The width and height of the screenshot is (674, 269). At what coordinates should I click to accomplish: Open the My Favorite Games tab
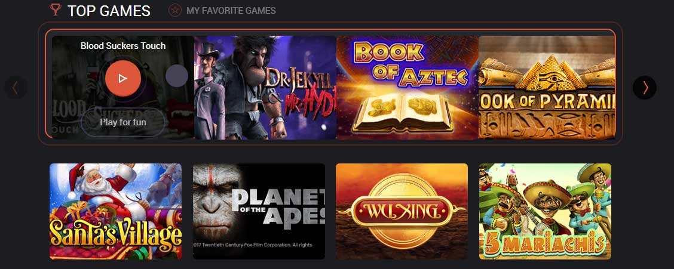tap(231, 11)
